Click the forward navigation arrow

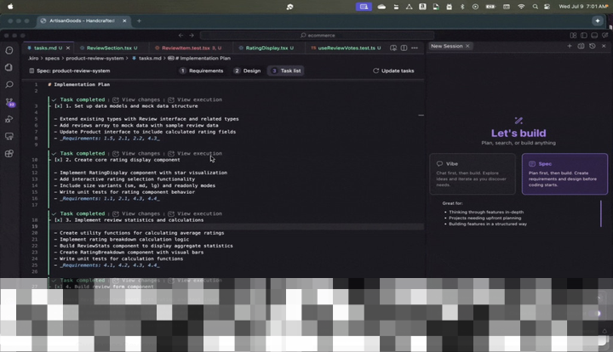pyautogui.click(x=192, y=35)
